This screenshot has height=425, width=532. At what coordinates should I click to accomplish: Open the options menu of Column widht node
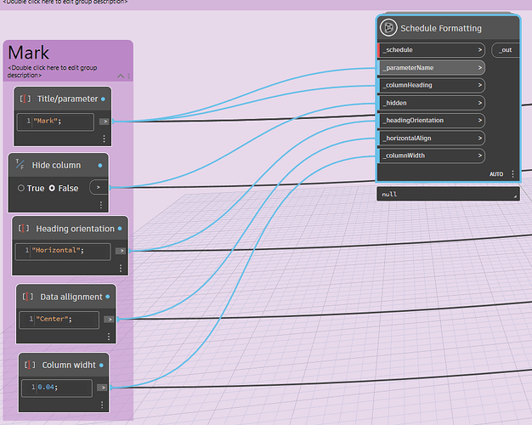coord(102,405)
